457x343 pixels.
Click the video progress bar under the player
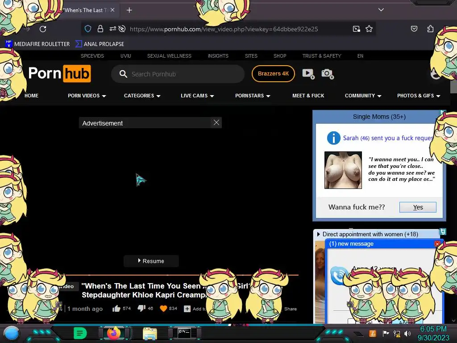[181, 275]
